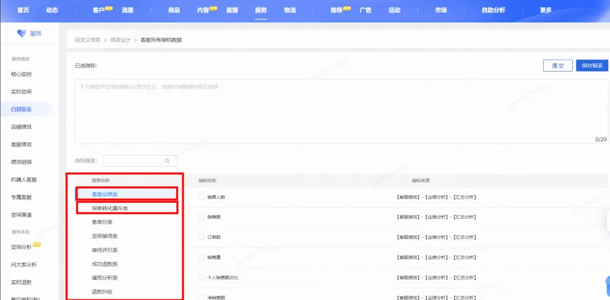This screenshot has width=610, height=300.
Task: Select 店铺绩效 from the left menu
Action: tap(21, 127)
